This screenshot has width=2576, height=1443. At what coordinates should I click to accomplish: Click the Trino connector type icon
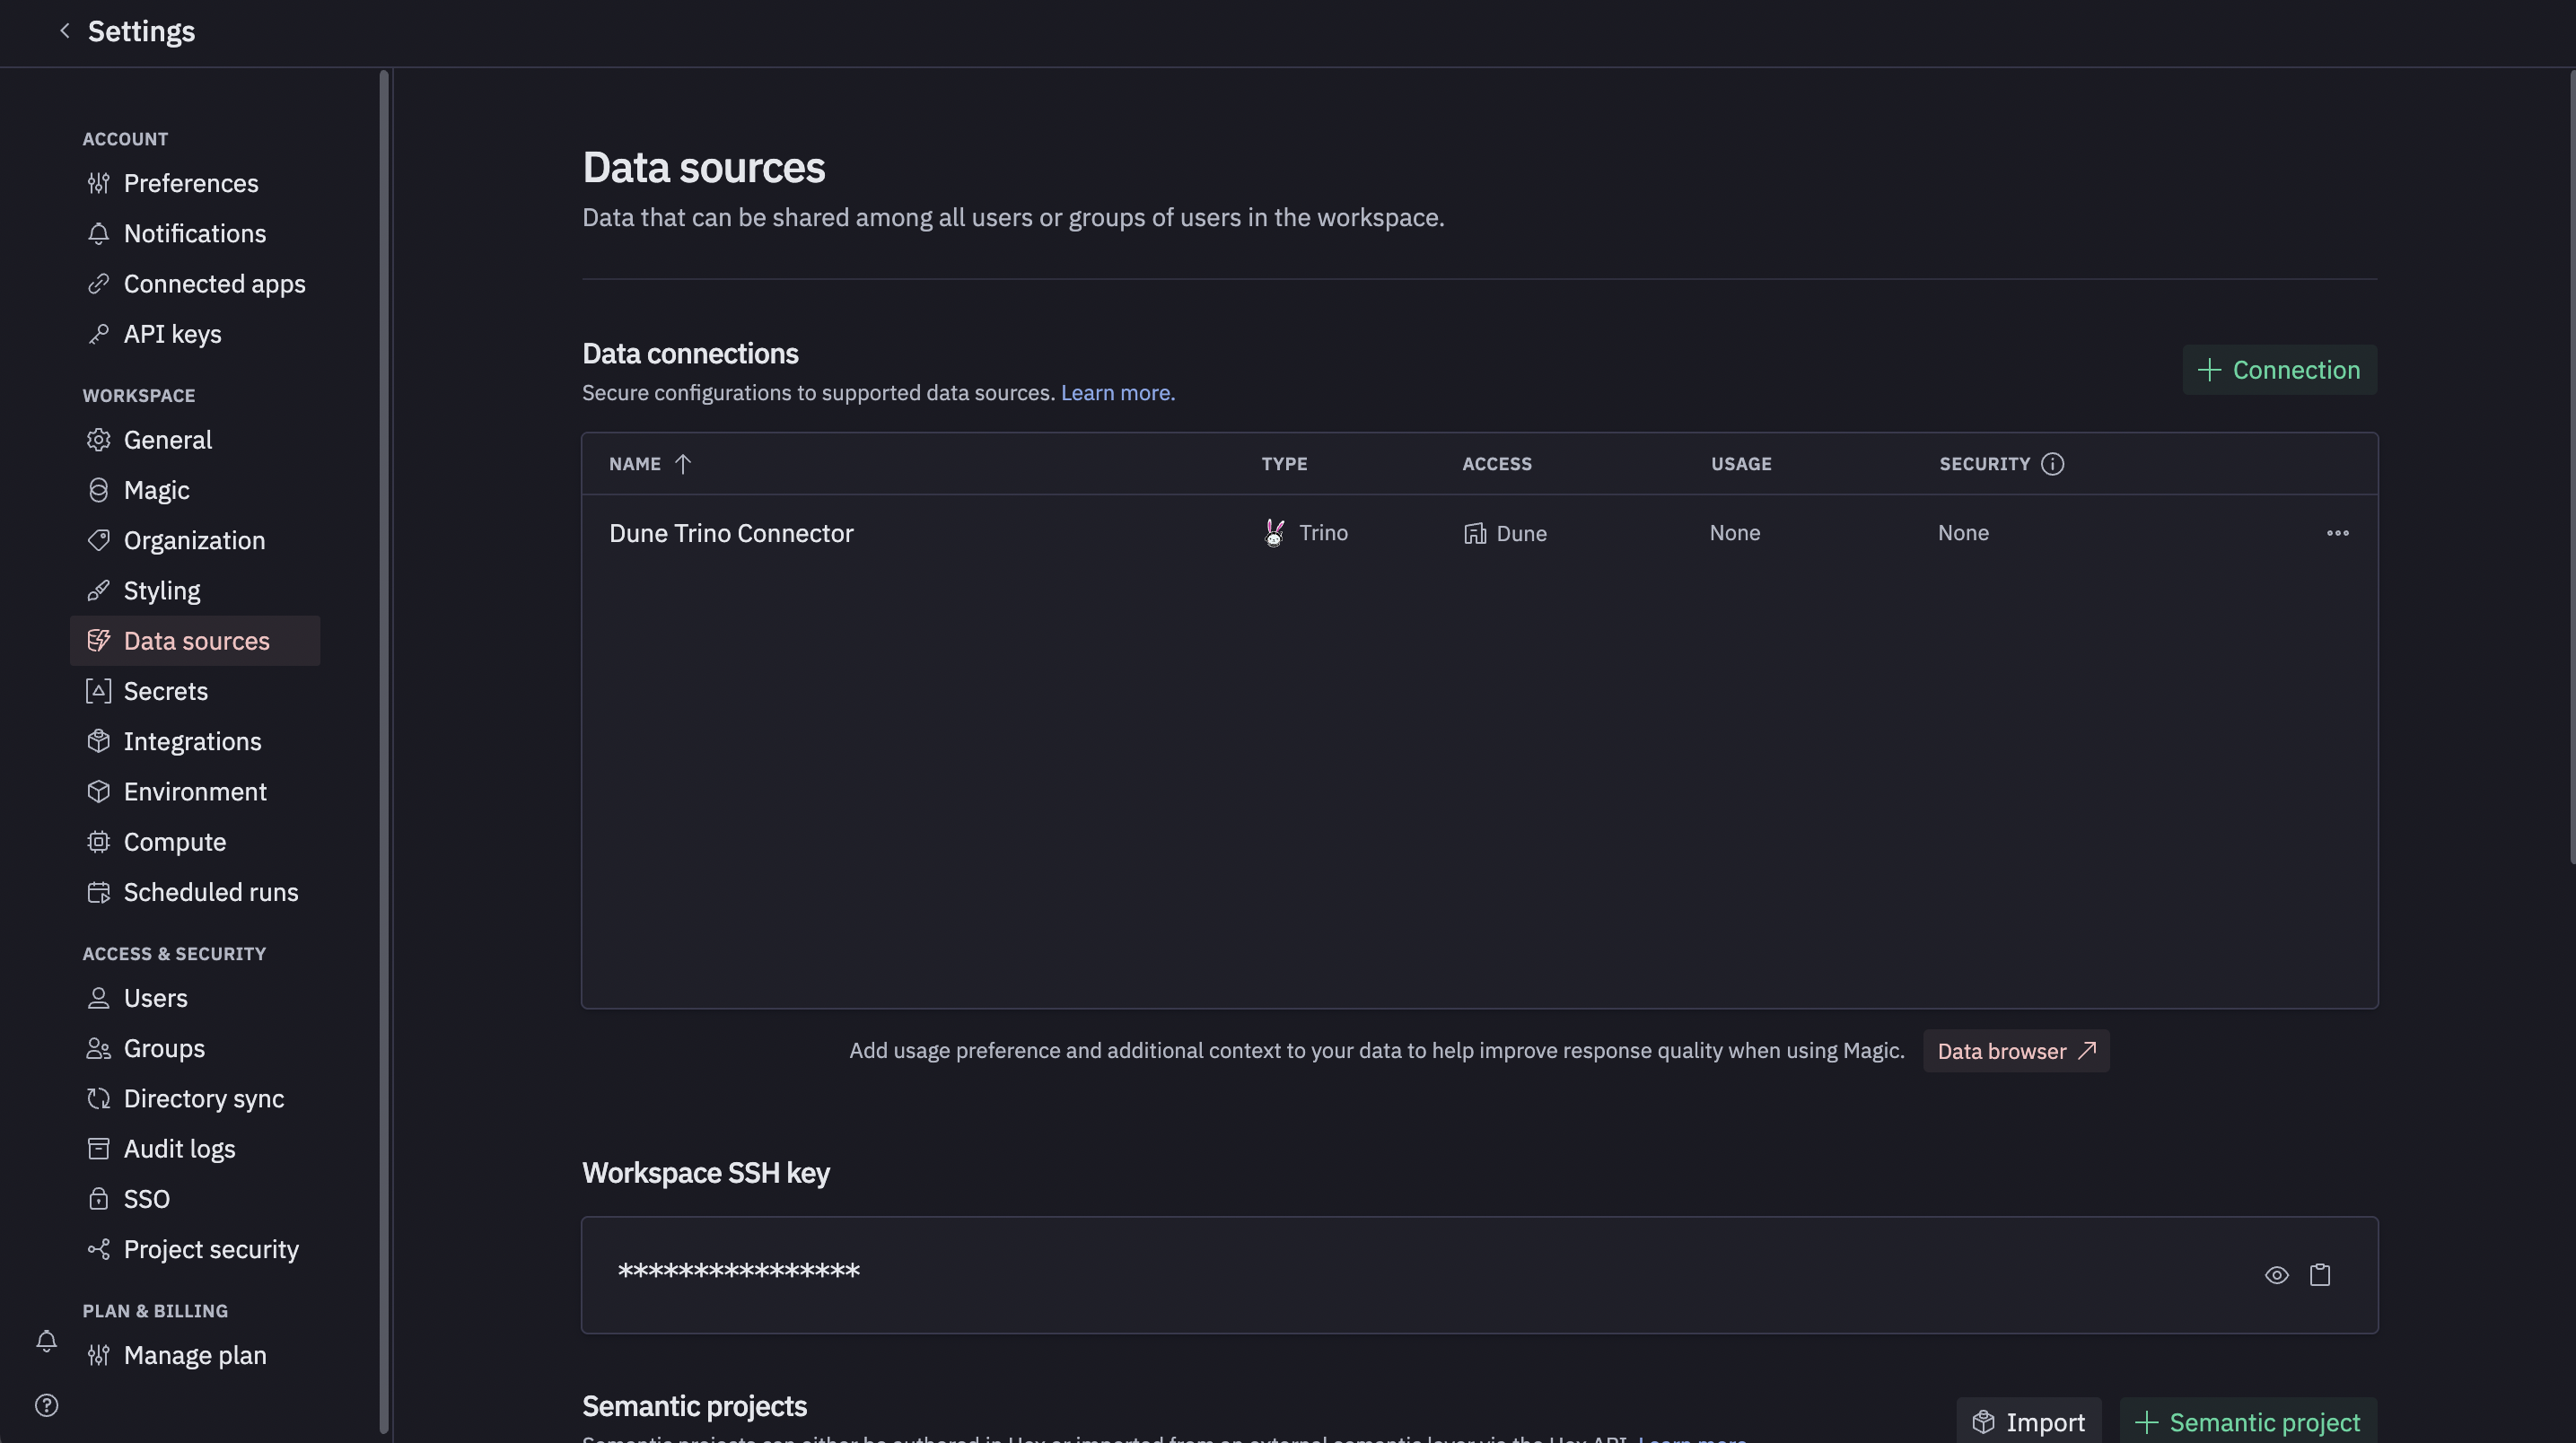1273,533
